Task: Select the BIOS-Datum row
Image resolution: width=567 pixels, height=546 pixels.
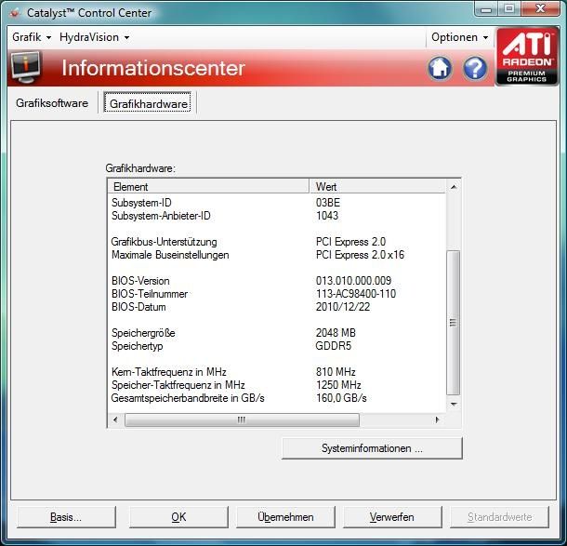Action: point(277,307)
